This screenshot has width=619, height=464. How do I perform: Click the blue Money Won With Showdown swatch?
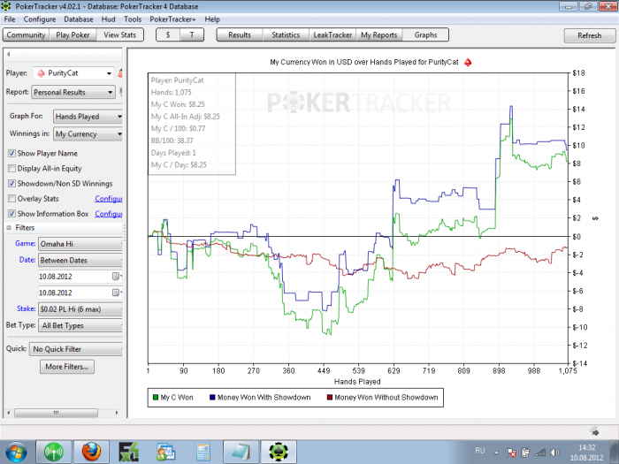212,398
